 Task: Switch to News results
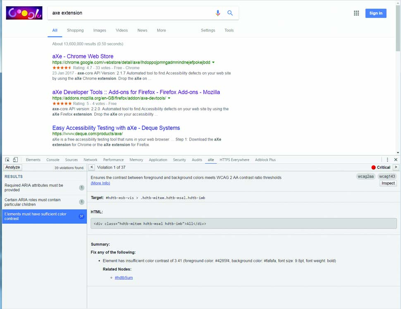[x=143, y=31]
